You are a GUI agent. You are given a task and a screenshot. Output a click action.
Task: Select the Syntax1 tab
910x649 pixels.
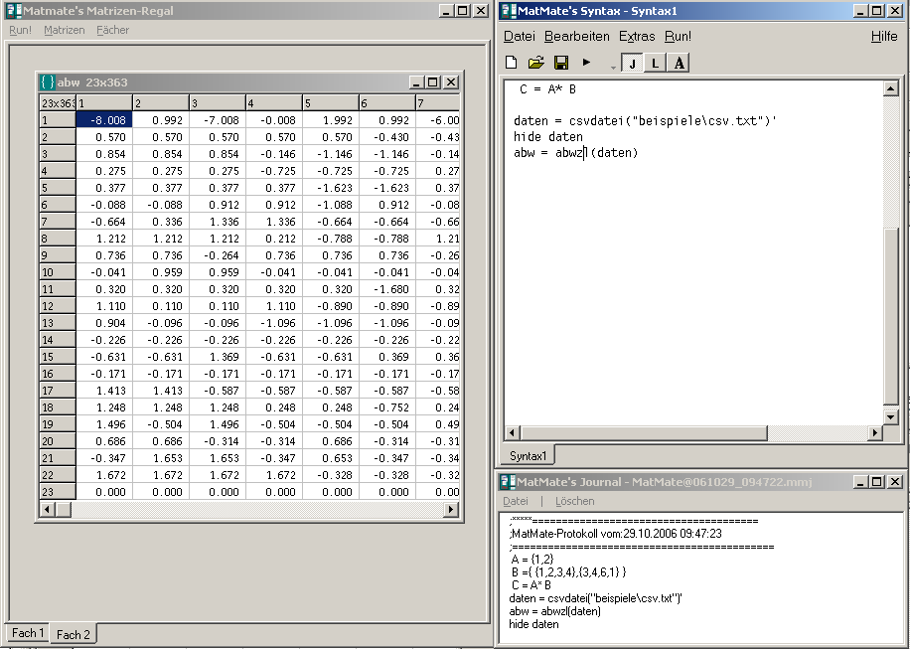529,455
